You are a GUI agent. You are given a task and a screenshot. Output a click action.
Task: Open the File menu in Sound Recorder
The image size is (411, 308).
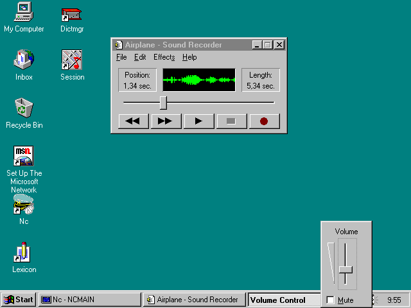click(121, 57)
